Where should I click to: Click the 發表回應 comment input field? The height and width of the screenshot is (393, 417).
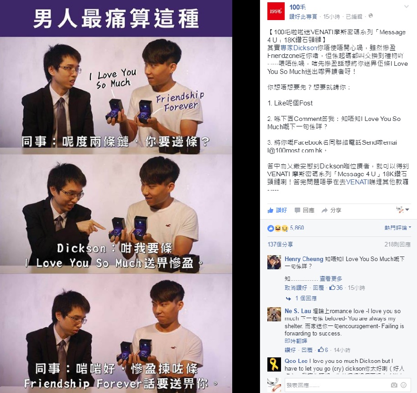[x=336, y=385]
